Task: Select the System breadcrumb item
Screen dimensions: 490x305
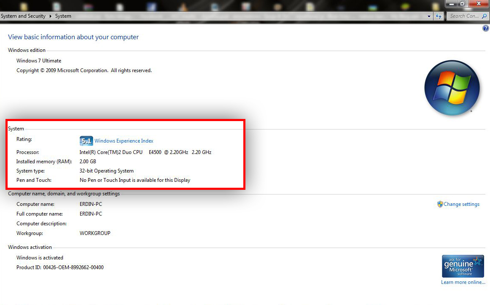Action: 63,16
